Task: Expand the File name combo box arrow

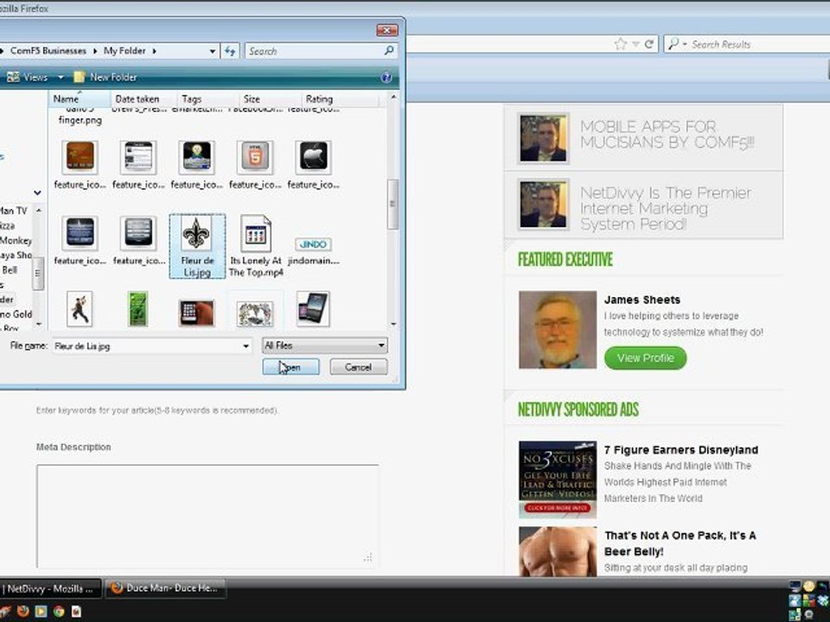Action: click(x=246, y=346)
